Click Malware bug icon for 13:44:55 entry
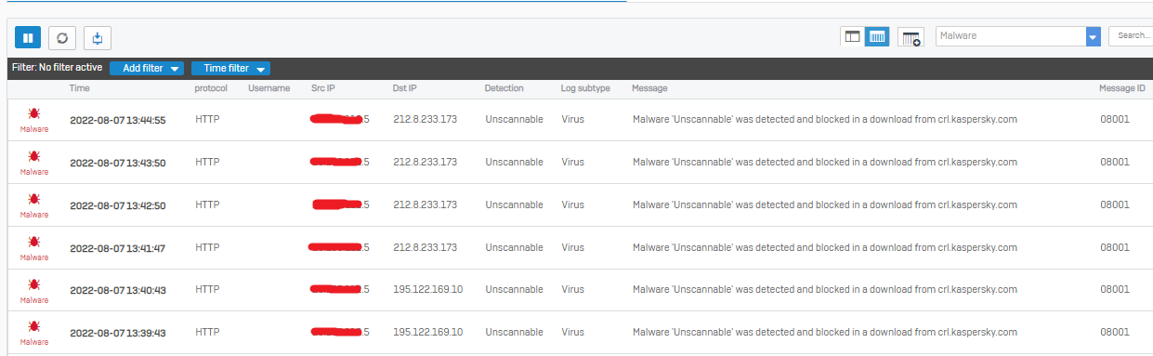Image resolution: width=1153 pixels, height=356 pixels. pos(34,120)
